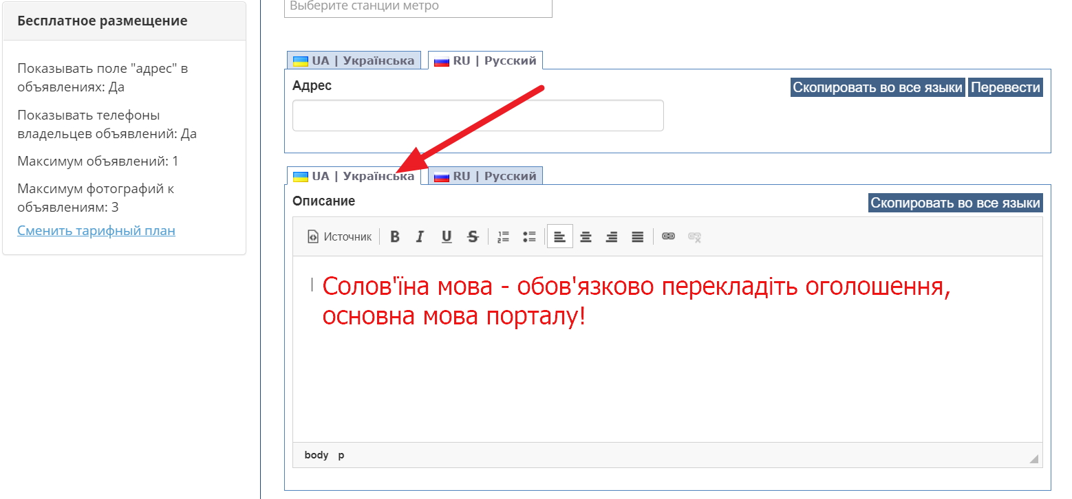
Task: Insert a numbered list
Action: point(503,236)
